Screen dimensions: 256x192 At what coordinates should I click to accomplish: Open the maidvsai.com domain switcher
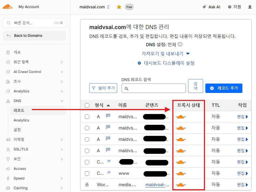[94, 7]
